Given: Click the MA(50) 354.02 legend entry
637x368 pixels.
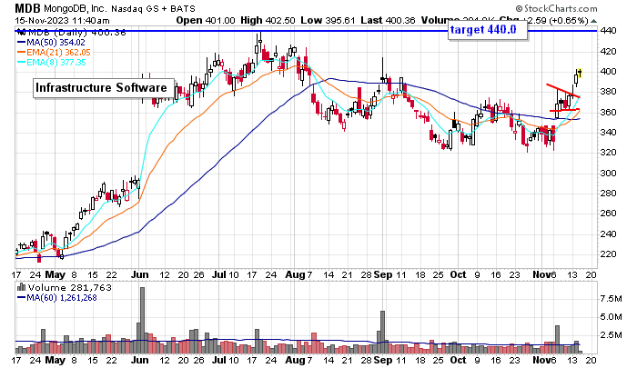Looking at the screenshot, I should [x=51, y=42].
